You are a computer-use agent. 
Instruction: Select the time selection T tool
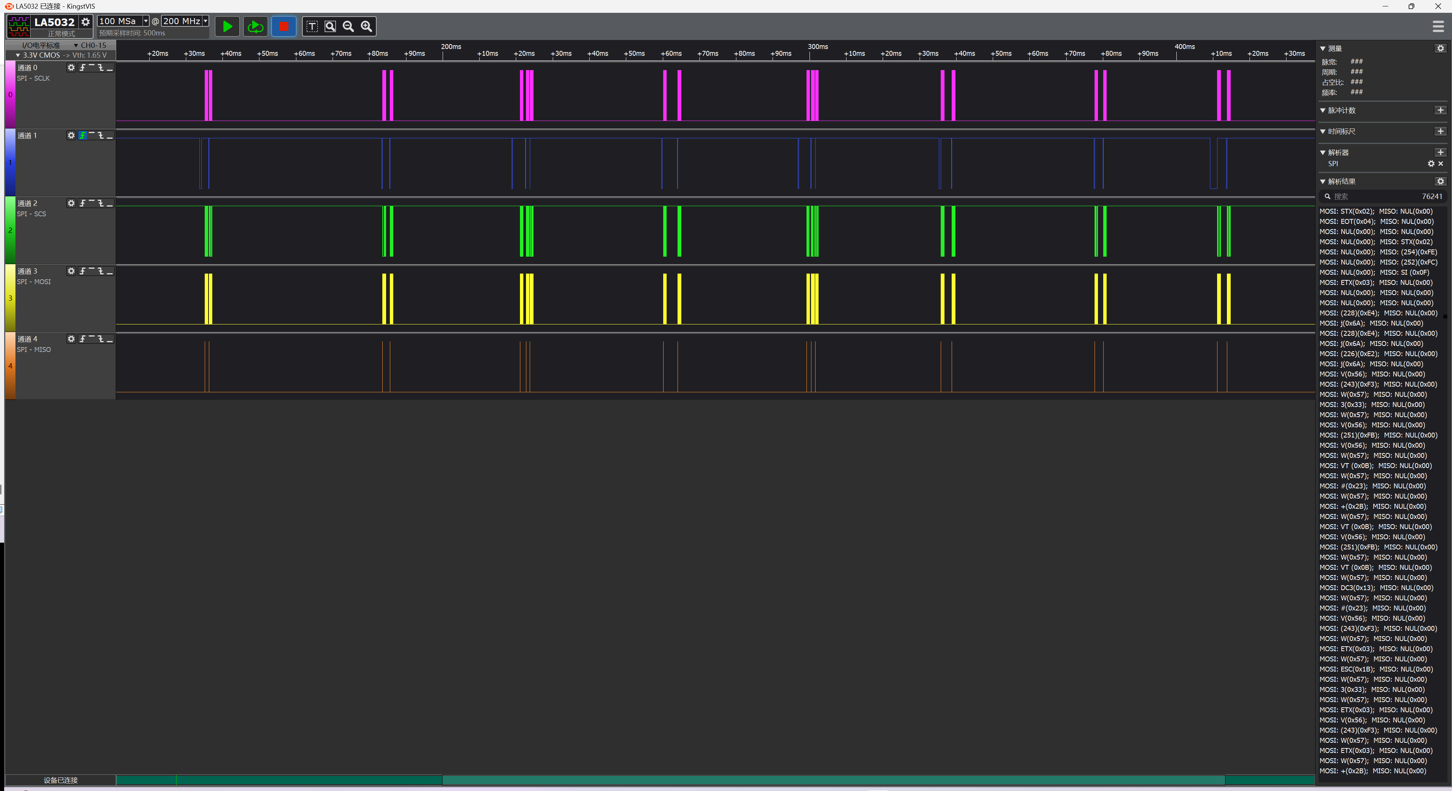[312, 26]
